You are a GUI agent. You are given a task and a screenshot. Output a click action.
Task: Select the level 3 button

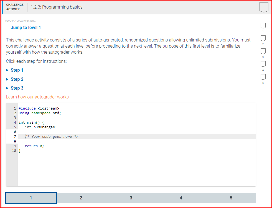coord(131,198)
